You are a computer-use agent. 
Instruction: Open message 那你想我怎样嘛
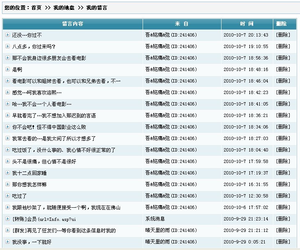pos(29,185)
